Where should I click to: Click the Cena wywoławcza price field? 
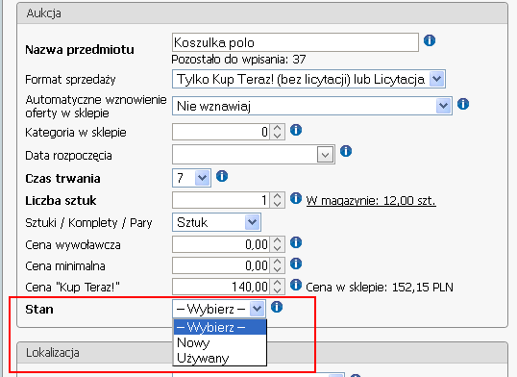[221, 244]
